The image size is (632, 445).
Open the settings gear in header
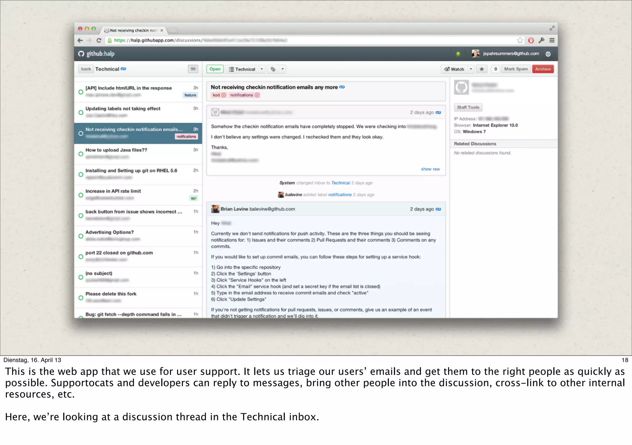click(548, 54)
